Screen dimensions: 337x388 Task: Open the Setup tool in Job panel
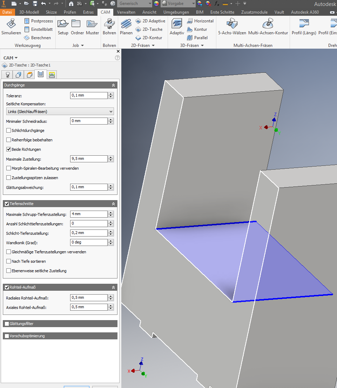click(x=63, y=24)
